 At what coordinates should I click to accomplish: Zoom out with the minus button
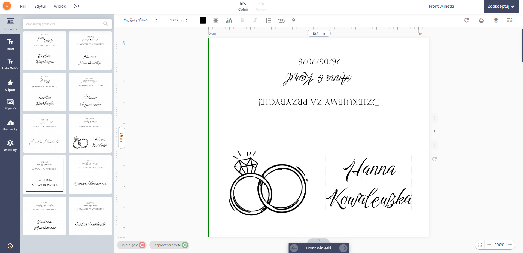(x=489, y=245)
